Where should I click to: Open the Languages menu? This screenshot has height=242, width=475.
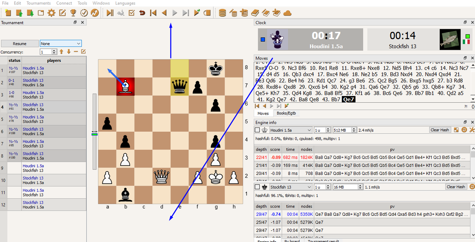click(125, 3)
